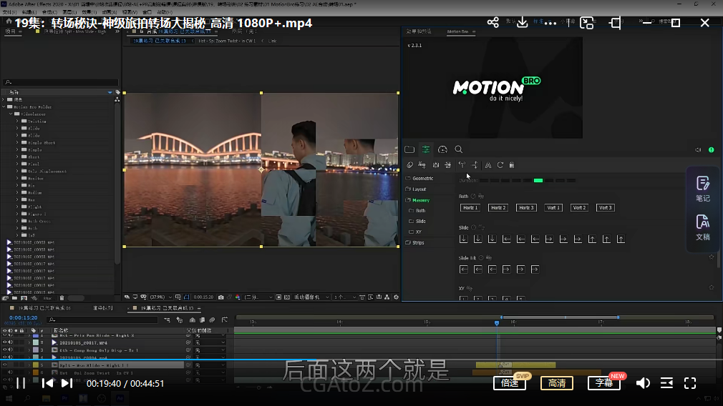
Task: Switch to the Motion Bro panel tab
Action: [458, 32]
